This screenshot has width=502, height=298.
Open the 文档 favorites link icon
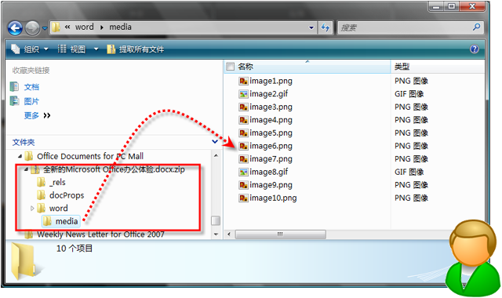[x=14, y=87]
